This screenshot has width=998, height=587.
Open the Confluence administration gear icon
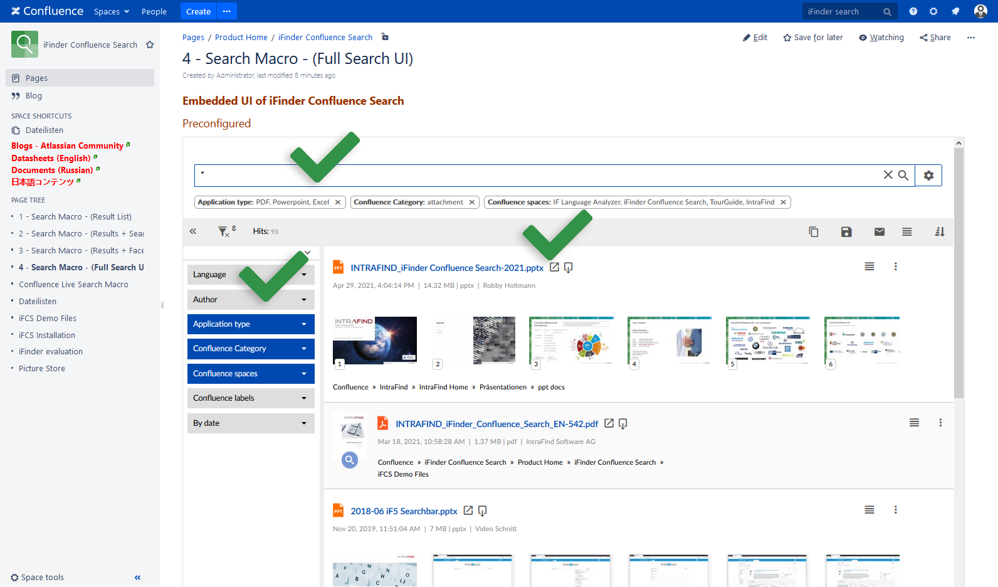click(x=933, y=11)
